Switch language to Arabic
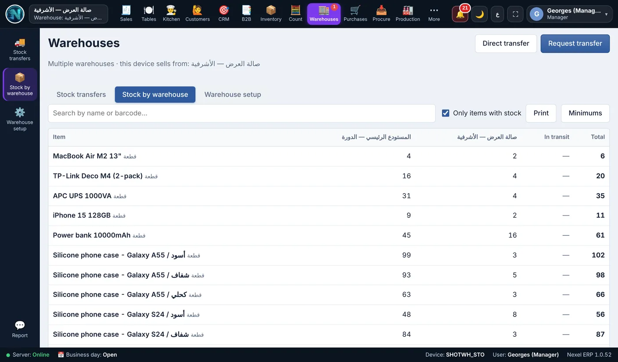618x362 pixels. pyautogui.click(x=497, y=14)
